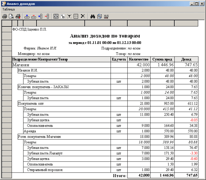Image resolution: width=206 pixels, height=180 pixels.
Task: Click the top-left select-all corner cell
Action: 7,23
